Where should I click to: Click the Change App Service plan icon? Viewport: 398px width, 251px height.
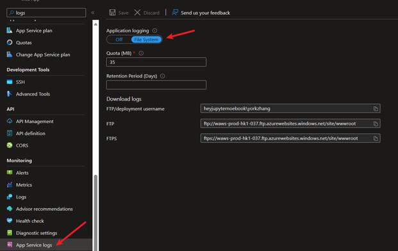point(10,54)
